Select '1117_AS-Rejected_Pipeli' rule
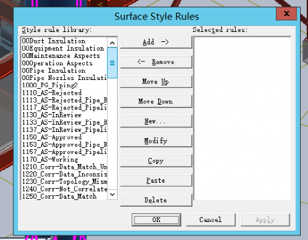Image resolution: width=308 pixels, height=240 pixels. point(63,107)
